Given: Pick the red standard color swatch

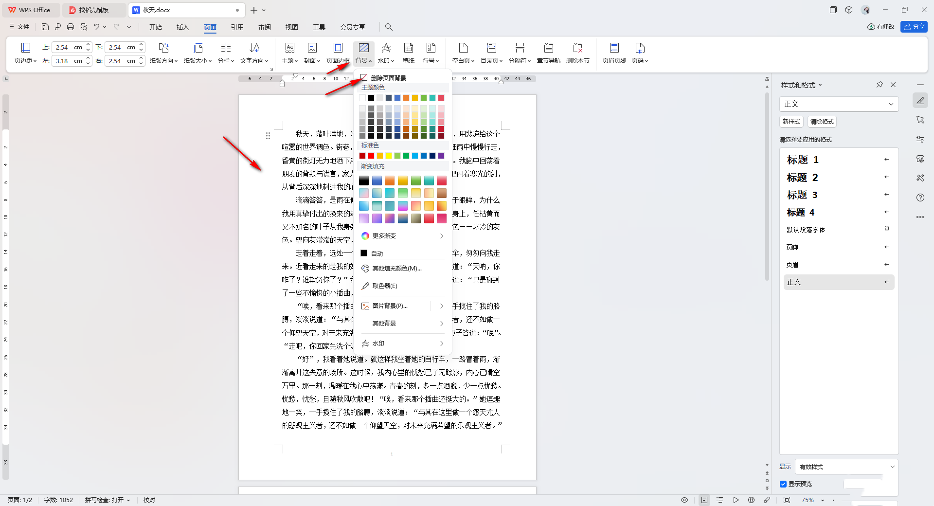Looking at the screenshot, I should tap(371, 156).
